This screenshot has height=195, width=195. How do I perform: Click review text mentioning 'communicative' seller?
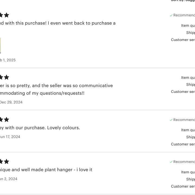coord(56,86)
